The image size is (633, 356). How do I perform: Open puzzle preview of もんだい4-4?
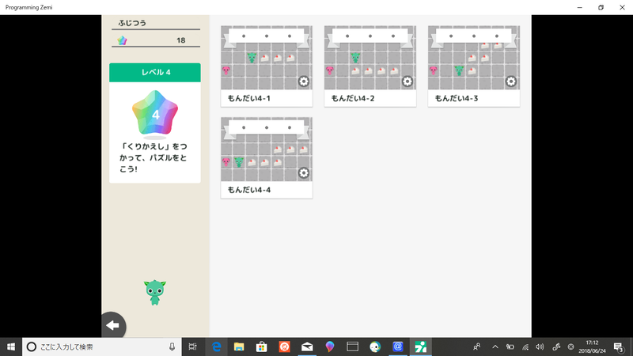[x=267, y=150]
